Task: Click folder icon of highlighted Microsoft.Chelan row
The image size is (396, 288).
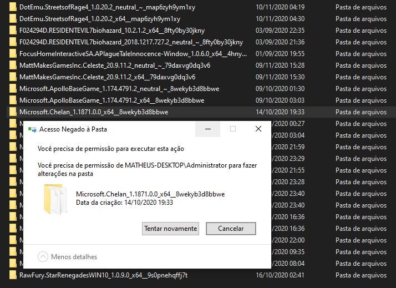Action: pyautogui.click(x=13, y=112)
